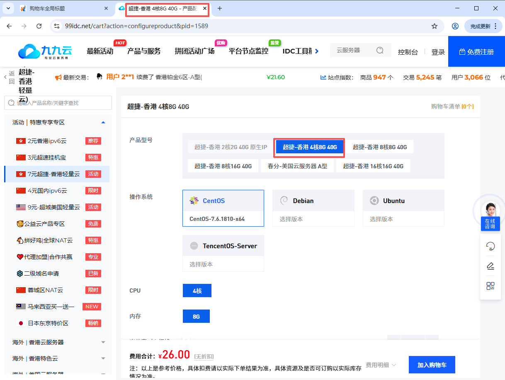Click the product search input in sidebar

click(58, 103)
